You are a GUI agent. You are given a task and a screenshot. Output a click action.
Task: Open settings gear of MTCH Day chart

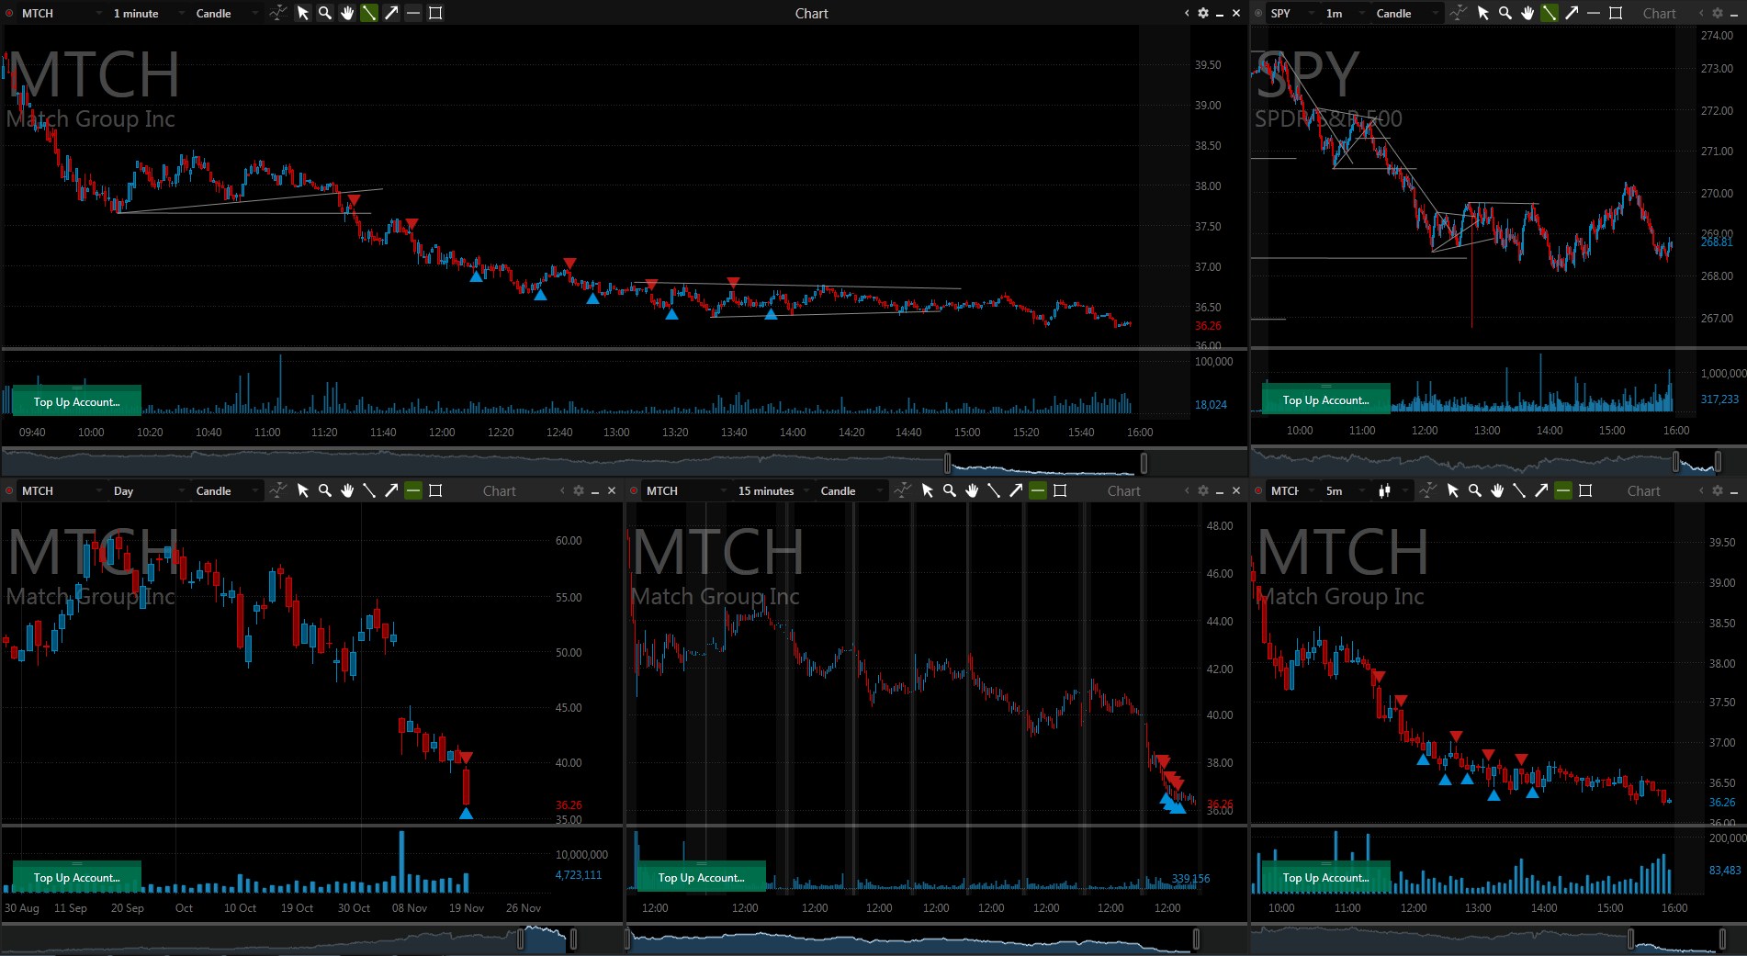click(x=579, y=490)
